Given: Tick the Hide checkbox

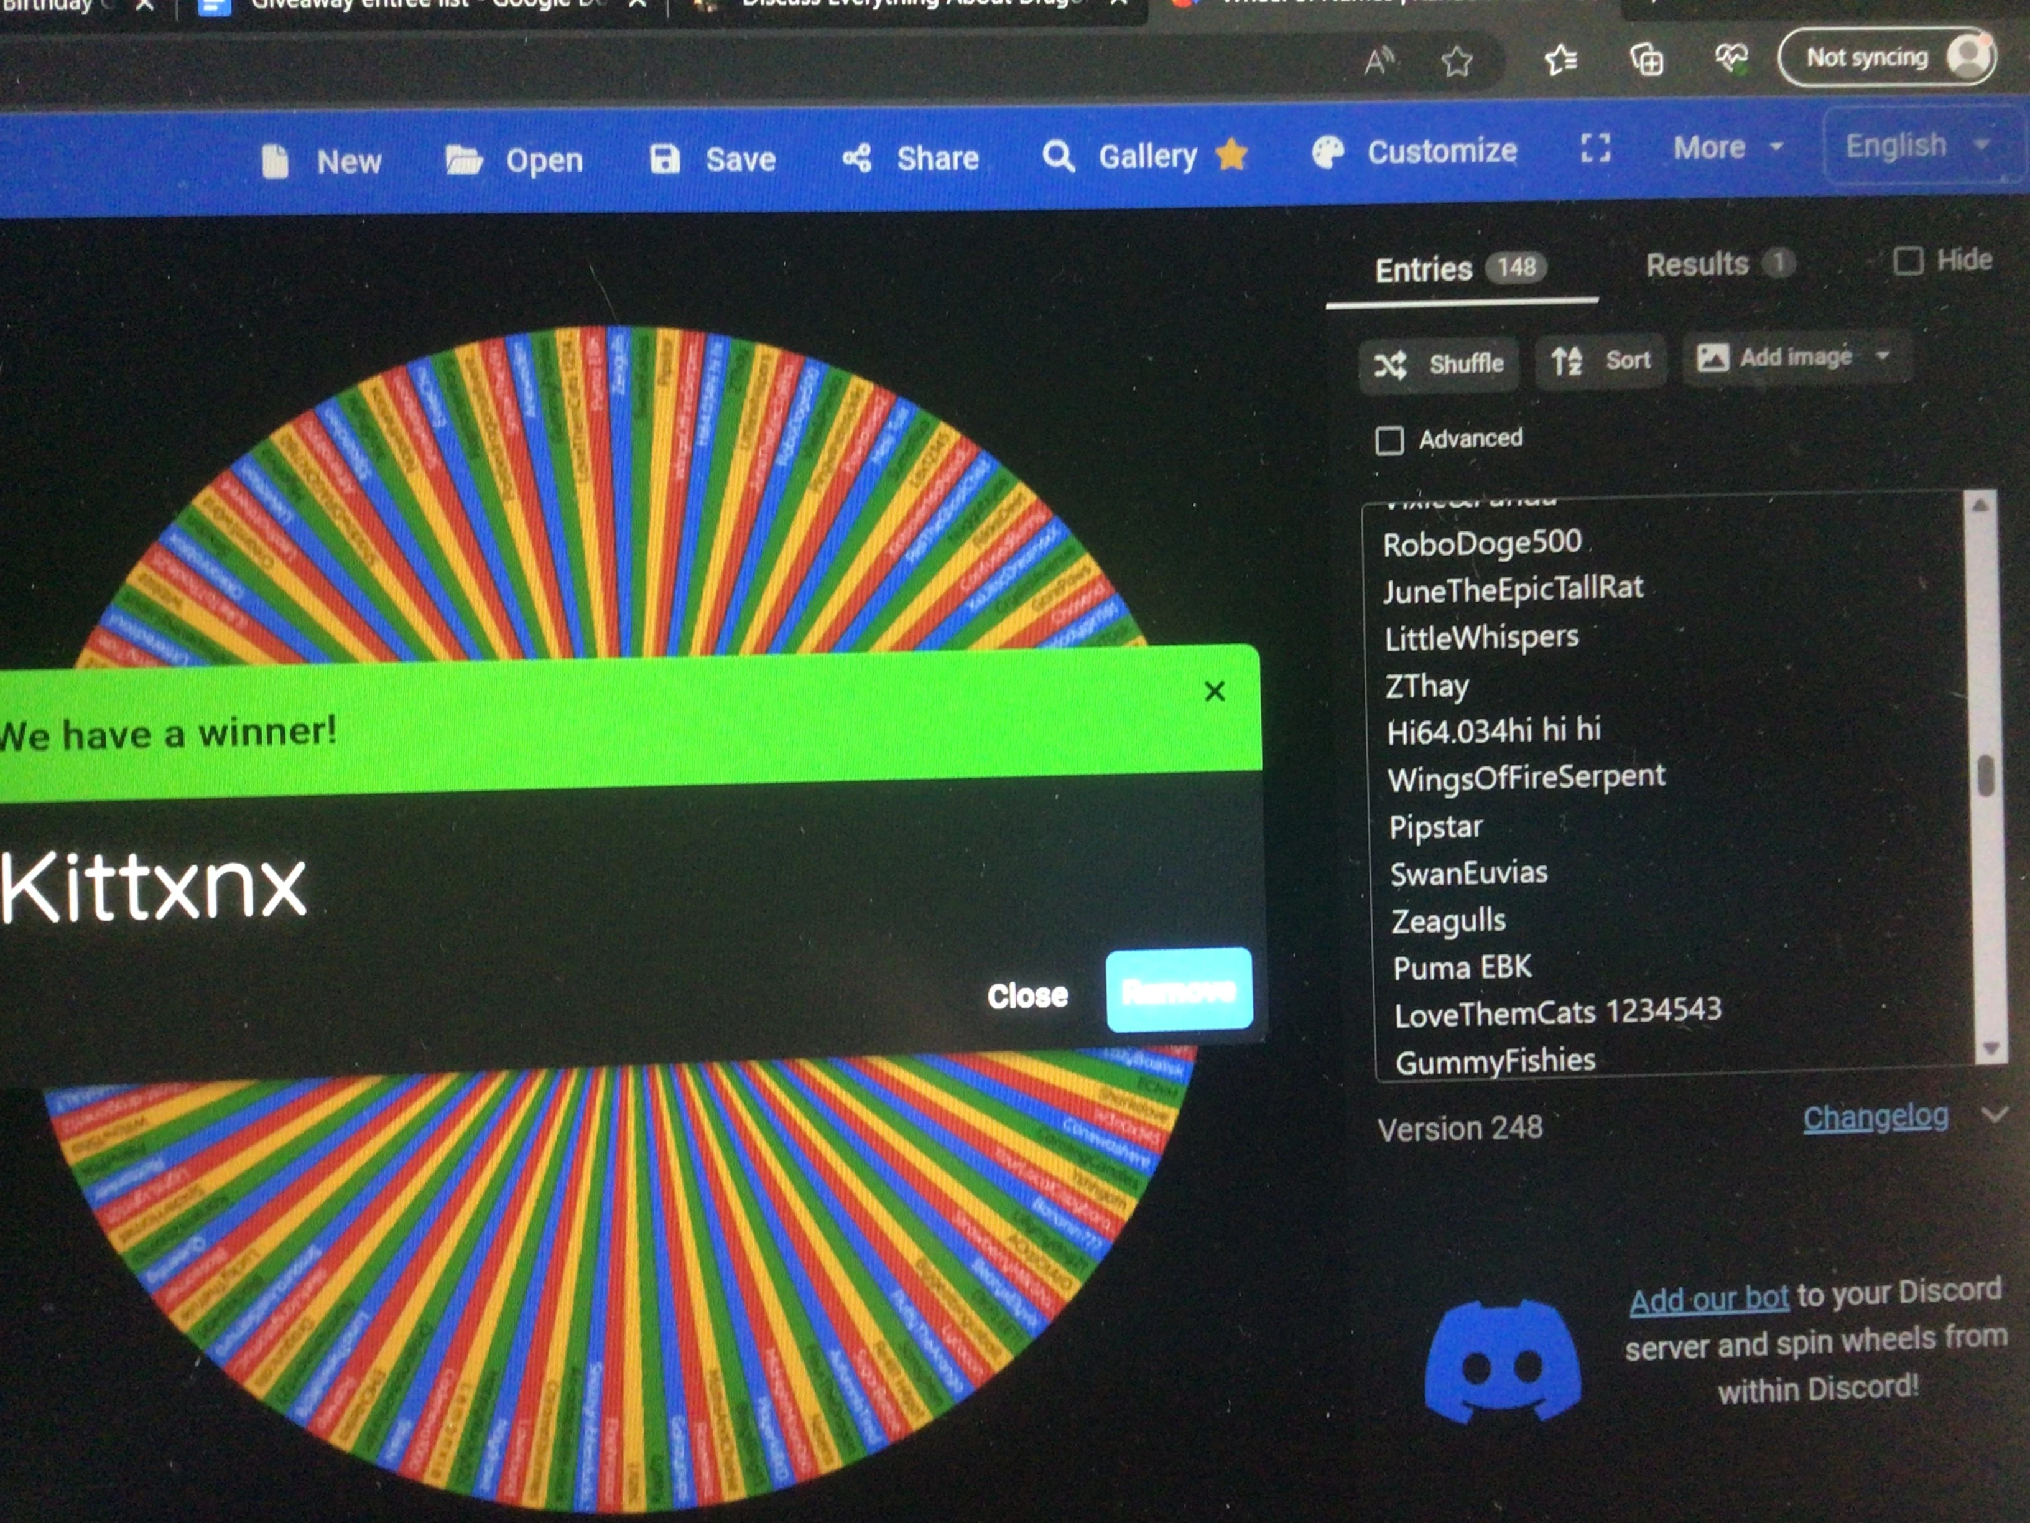Looking at the screenshot, I should [1908, 262].
